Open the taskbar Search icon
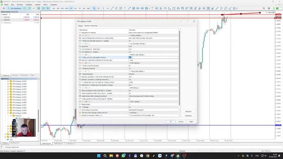Screen dimensions: 283x159 coord(105,156)
